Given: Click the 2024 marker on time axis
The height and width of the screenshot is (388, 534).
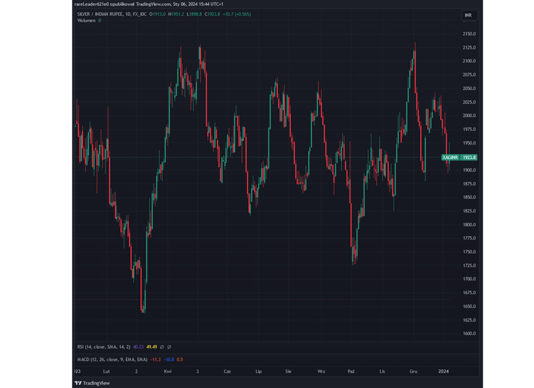Looking at the screenshot, I should pyautogui.click(x=443, y=371).
